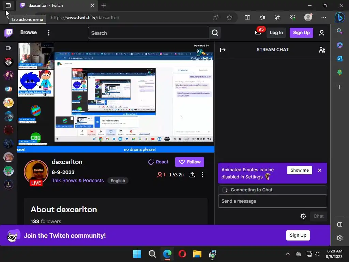Open the Edge Favorites list icon
Viewport: 349px width, 262px height.
click(x=262, y=17)
